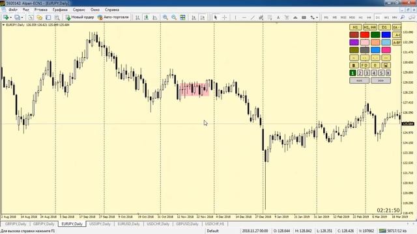Screen dimensions: 417x234
Task: Click the pink highlighted rectangle on chart
Action: 194,90
